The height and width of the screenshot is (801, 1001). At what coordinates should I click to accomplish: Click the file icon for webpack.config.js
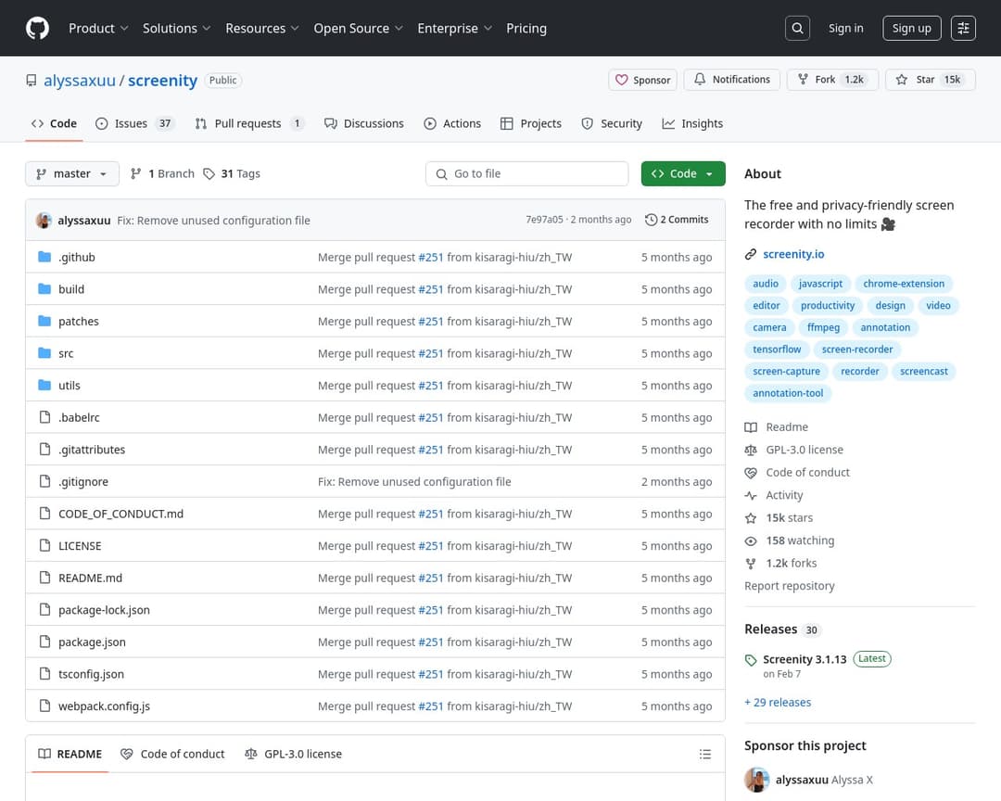coord(44,706)
